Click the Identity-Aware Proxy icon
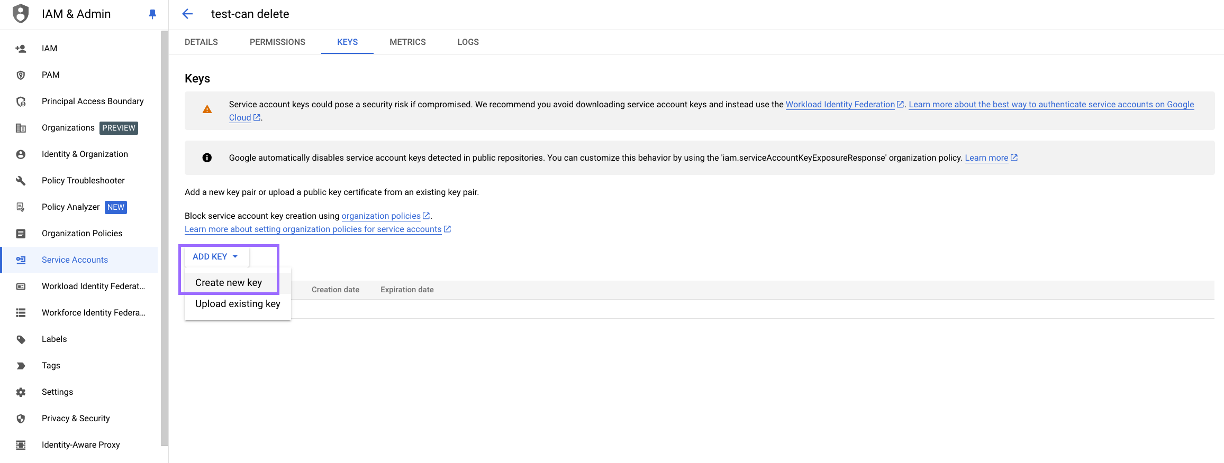The width and height of the screenshot is (1224, 463). pos(21,445)
